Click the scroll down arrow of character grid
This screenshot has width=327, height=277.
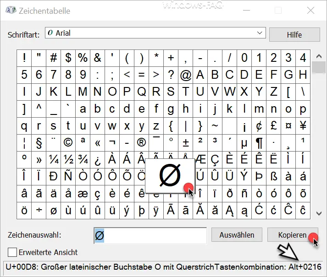319,213
